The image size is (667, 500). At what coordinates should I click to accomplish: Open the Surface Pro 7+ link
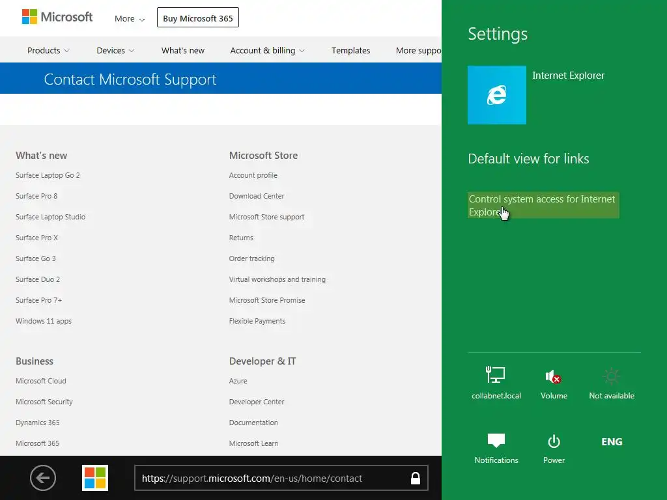tap(38, 300)
